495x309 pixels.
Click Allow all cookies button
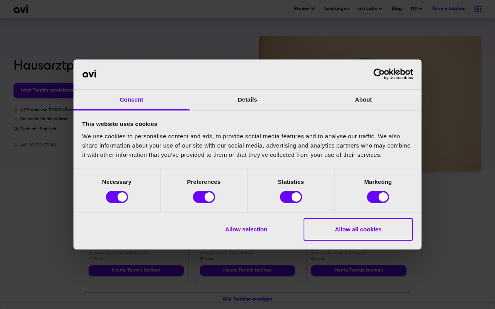[358, 229]
